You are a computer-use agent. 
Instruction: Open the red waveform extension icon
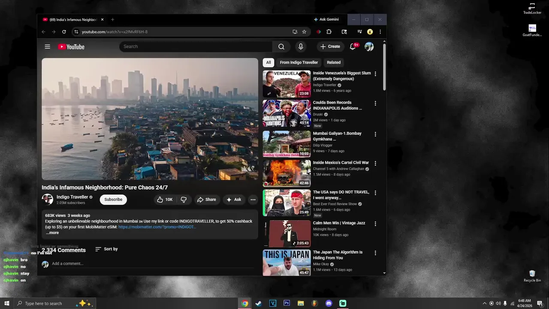coord(319,32)
